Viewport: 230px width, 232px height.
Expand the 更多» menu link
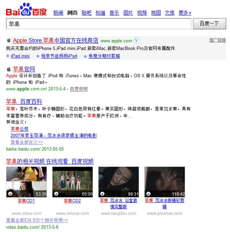point(185,13)
